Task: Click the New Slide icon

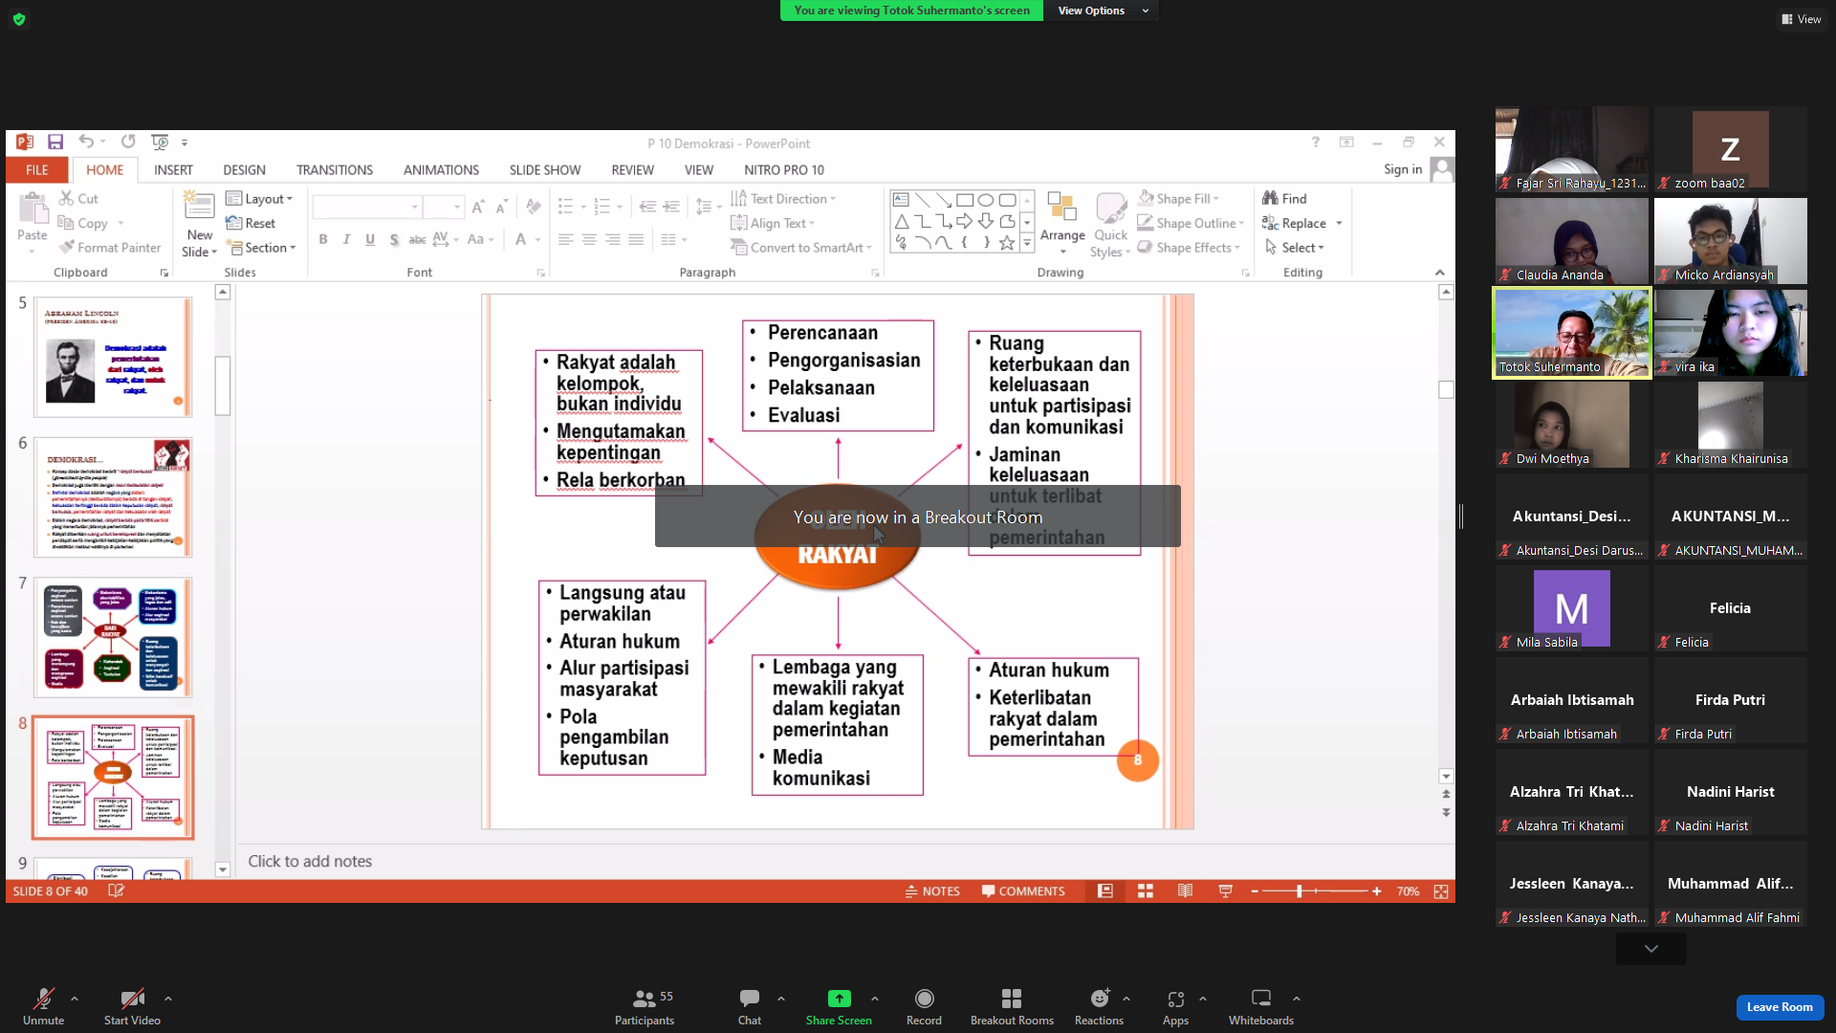Action: (199, 206)
